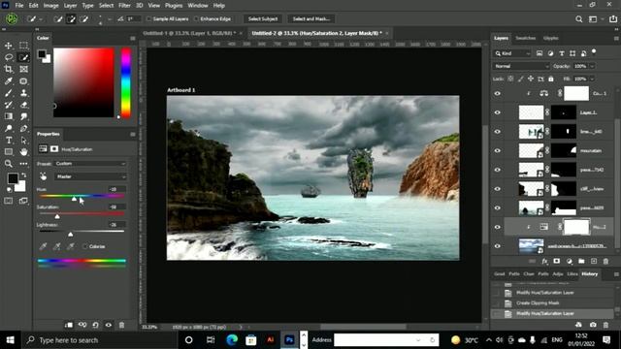Hide the mountain layer
This screenshot has width=621, height=349.
coord(498,150)
